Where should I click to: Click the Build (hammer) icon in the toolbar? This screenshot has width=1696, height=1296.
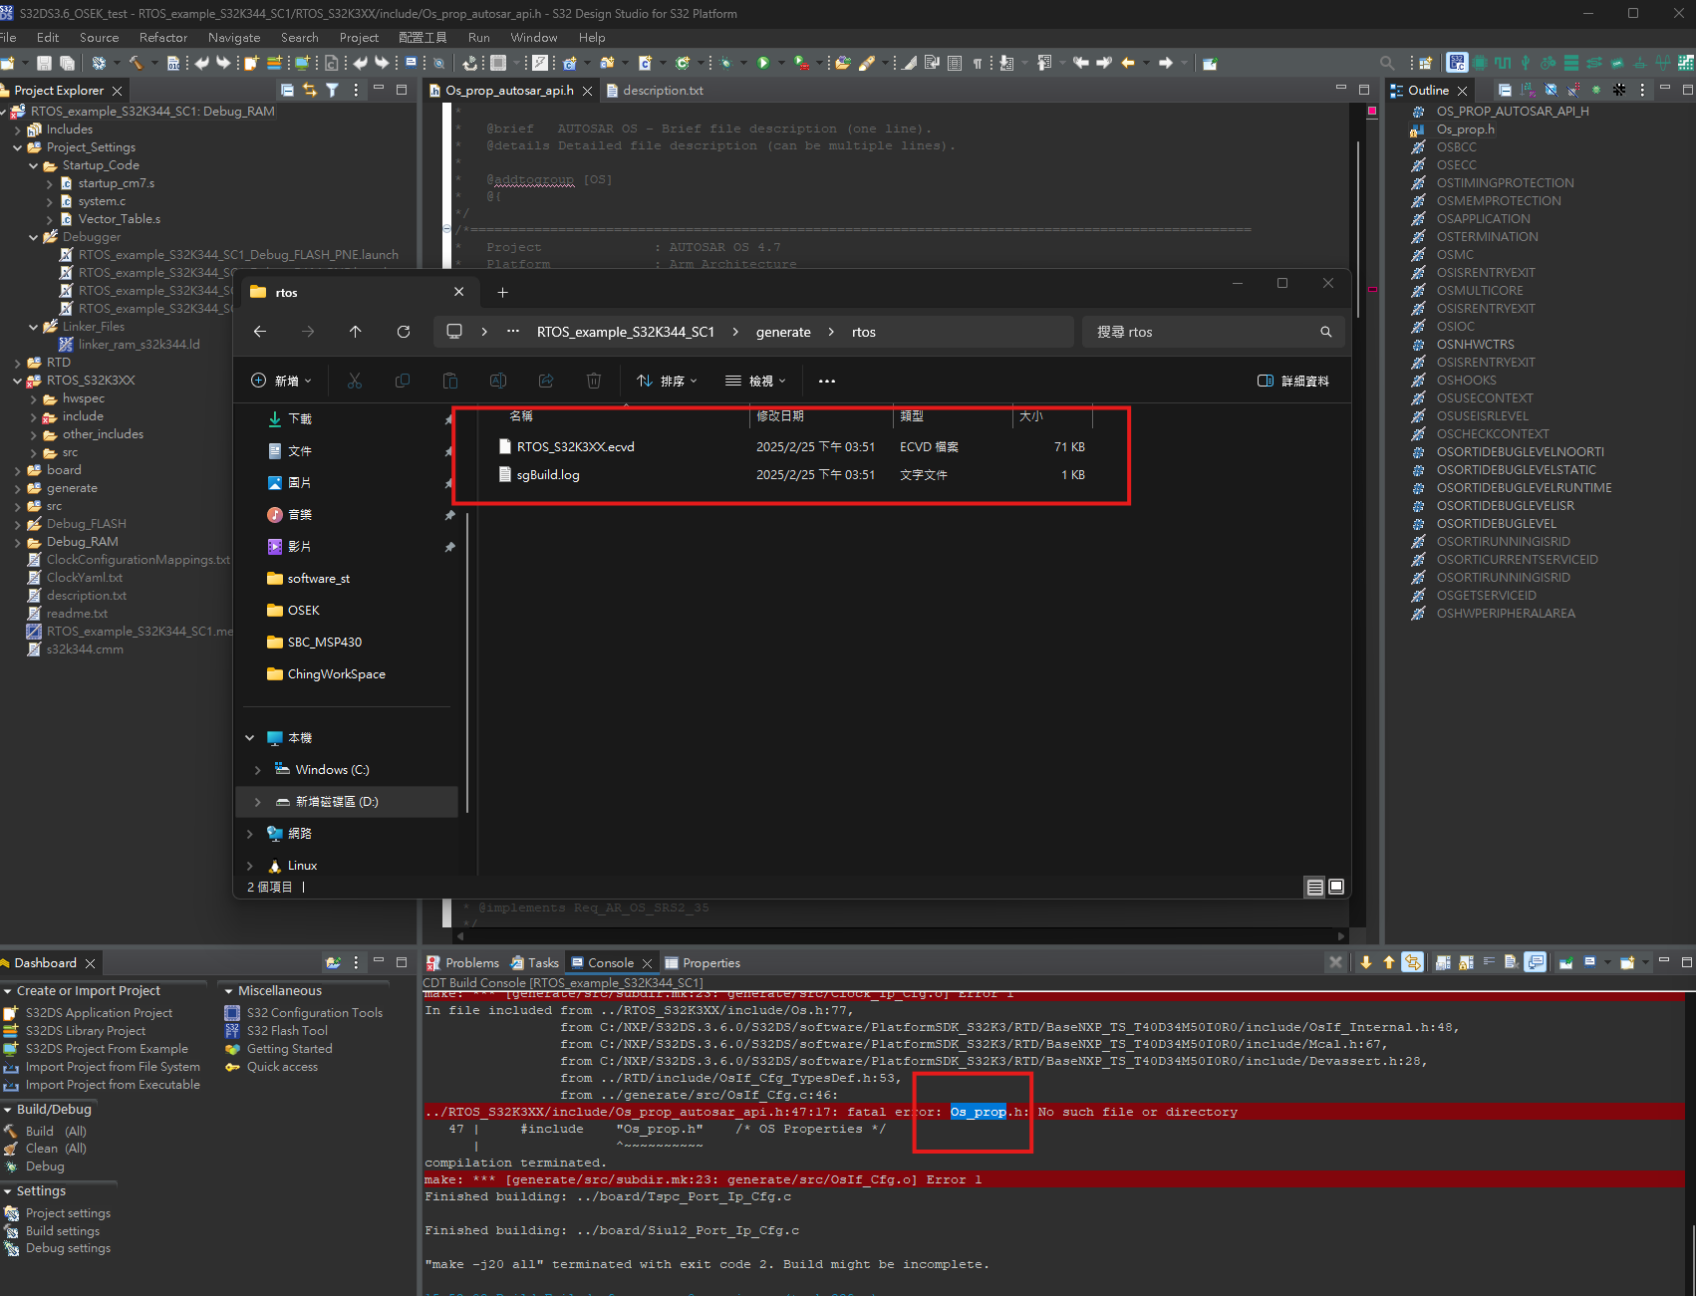[x=136, y=63]
